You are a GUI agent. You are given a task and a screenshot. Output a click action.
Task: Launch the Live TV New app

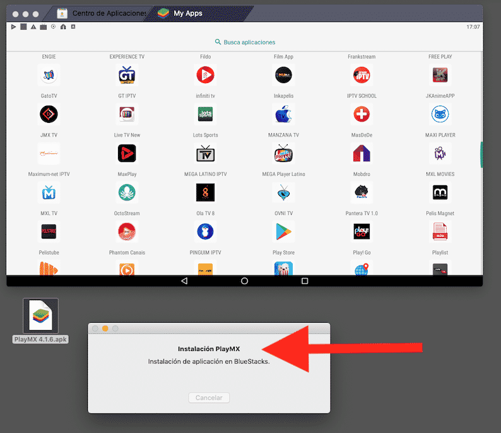127,114
